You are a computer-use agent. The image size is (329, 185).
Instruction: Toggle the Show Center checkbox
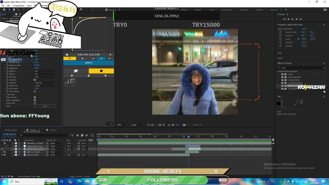[35, 97]
